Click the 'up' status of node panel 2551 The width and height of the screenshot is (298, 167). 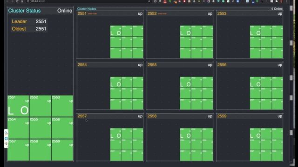pos(140,13)
